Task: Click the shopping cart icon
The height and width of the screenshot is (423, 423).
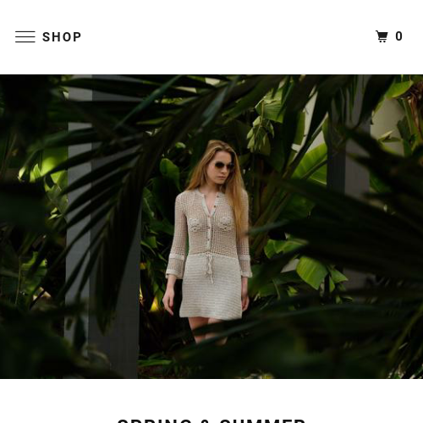Action: click(x=382, y=36)
